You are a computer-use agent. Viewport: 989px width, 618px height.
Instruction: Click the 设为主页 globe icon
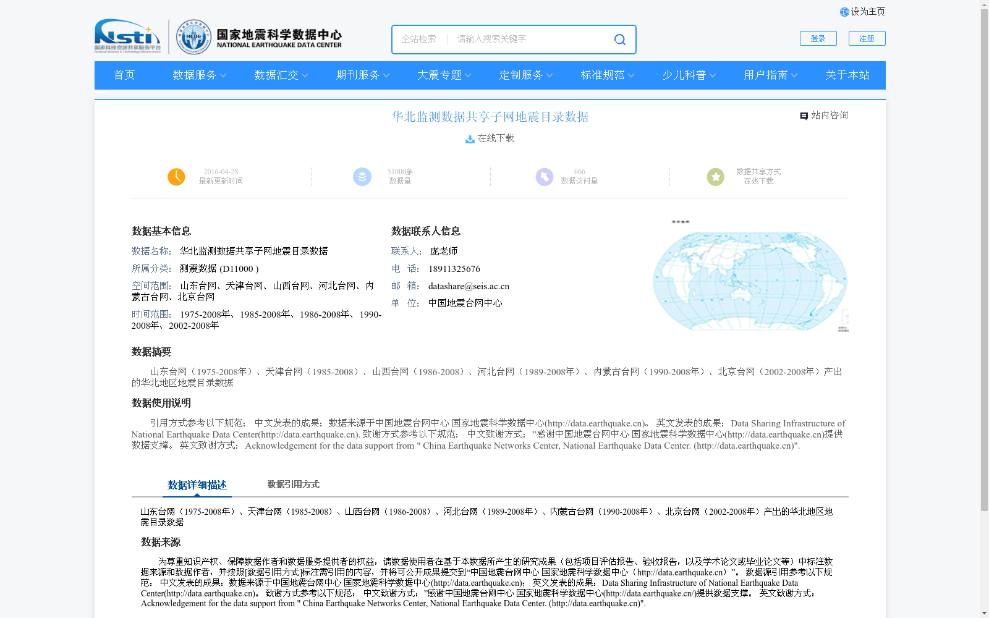click(x=844, y=12)
